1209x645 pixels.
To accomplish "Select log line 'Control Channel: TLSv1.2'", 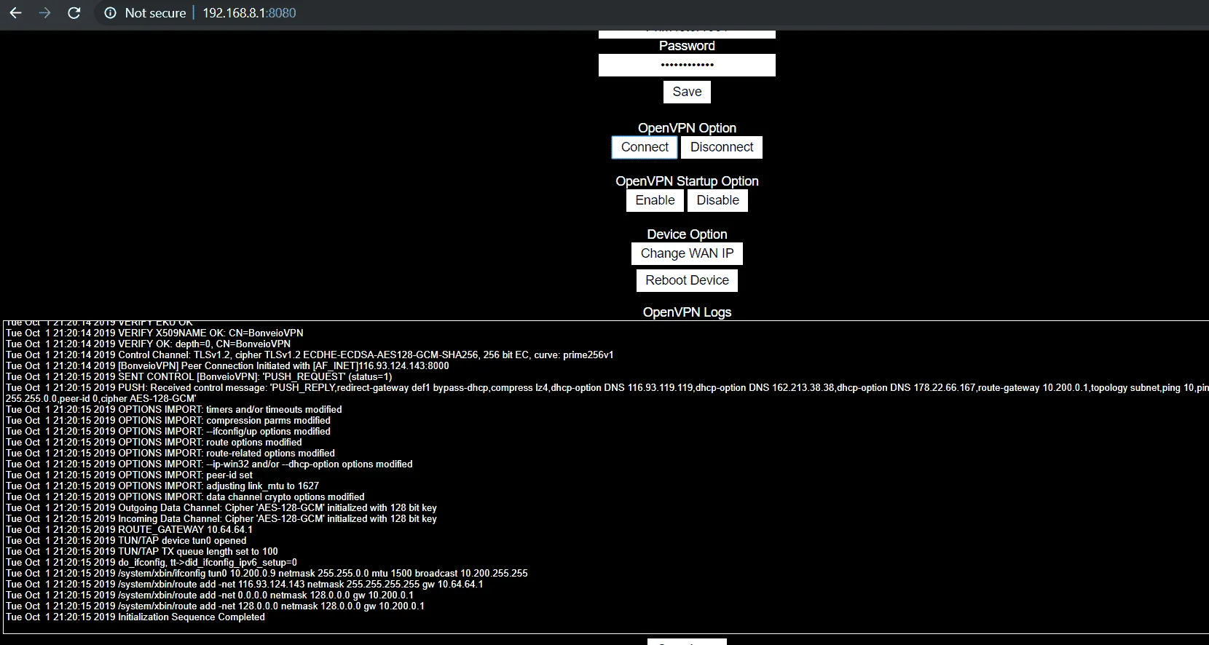I will point(310,355).
